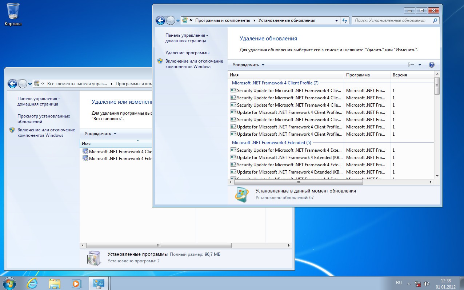Sort updates by the 'Программа' column header

pos(367,75)
